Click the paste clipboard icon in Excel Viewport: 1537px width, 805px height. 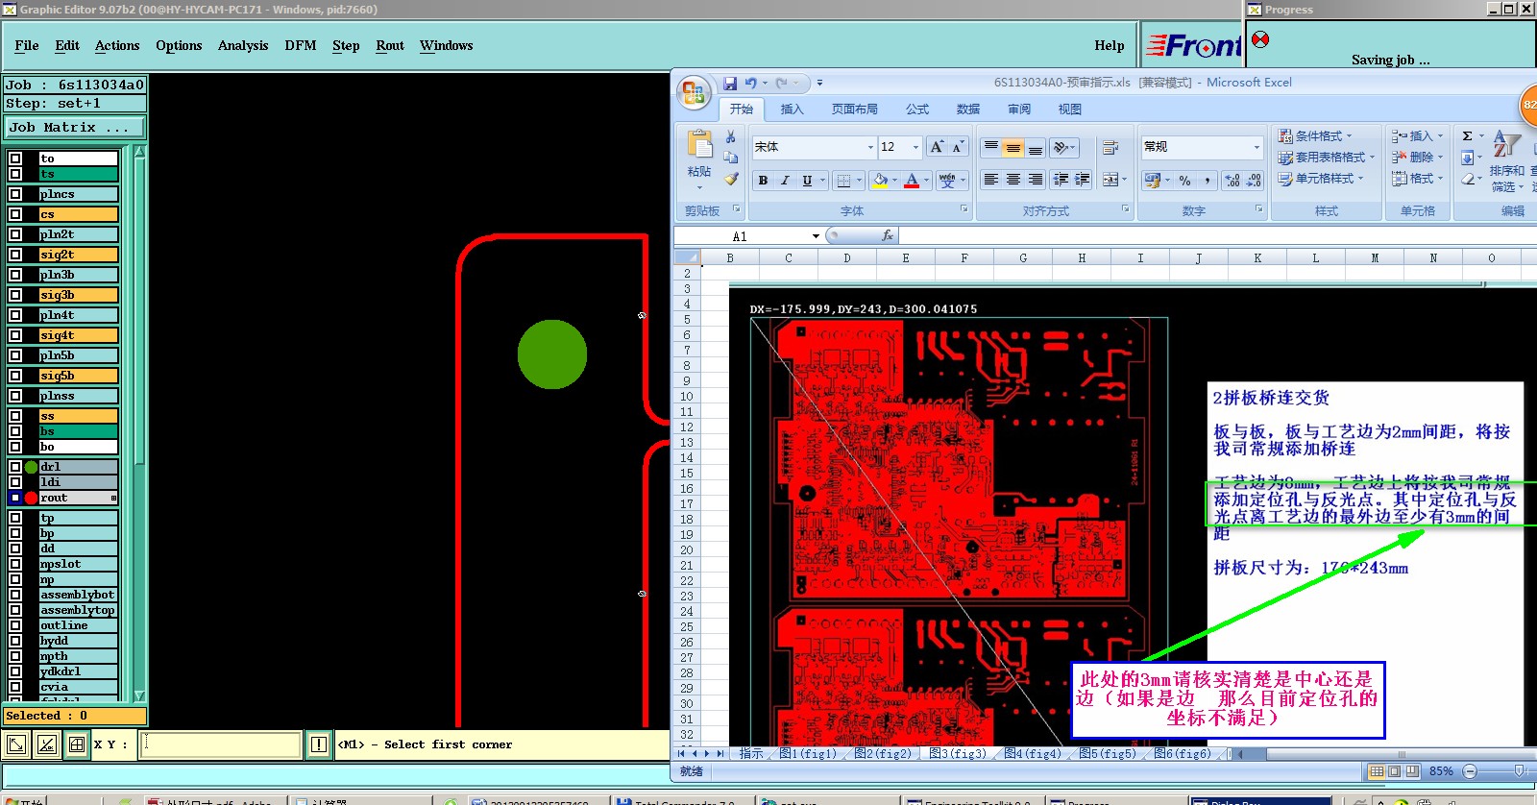[699, 144]
